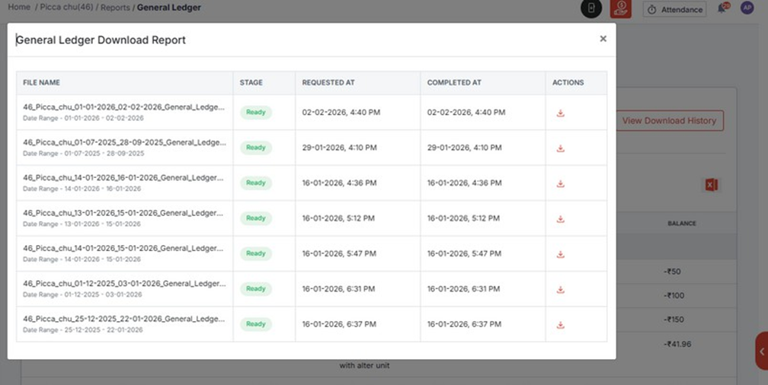The height and width of the screenshot is (385, 768).
Task: Open Picca chu(46) breadcrumb link
Action: click(x=65, y=7)
